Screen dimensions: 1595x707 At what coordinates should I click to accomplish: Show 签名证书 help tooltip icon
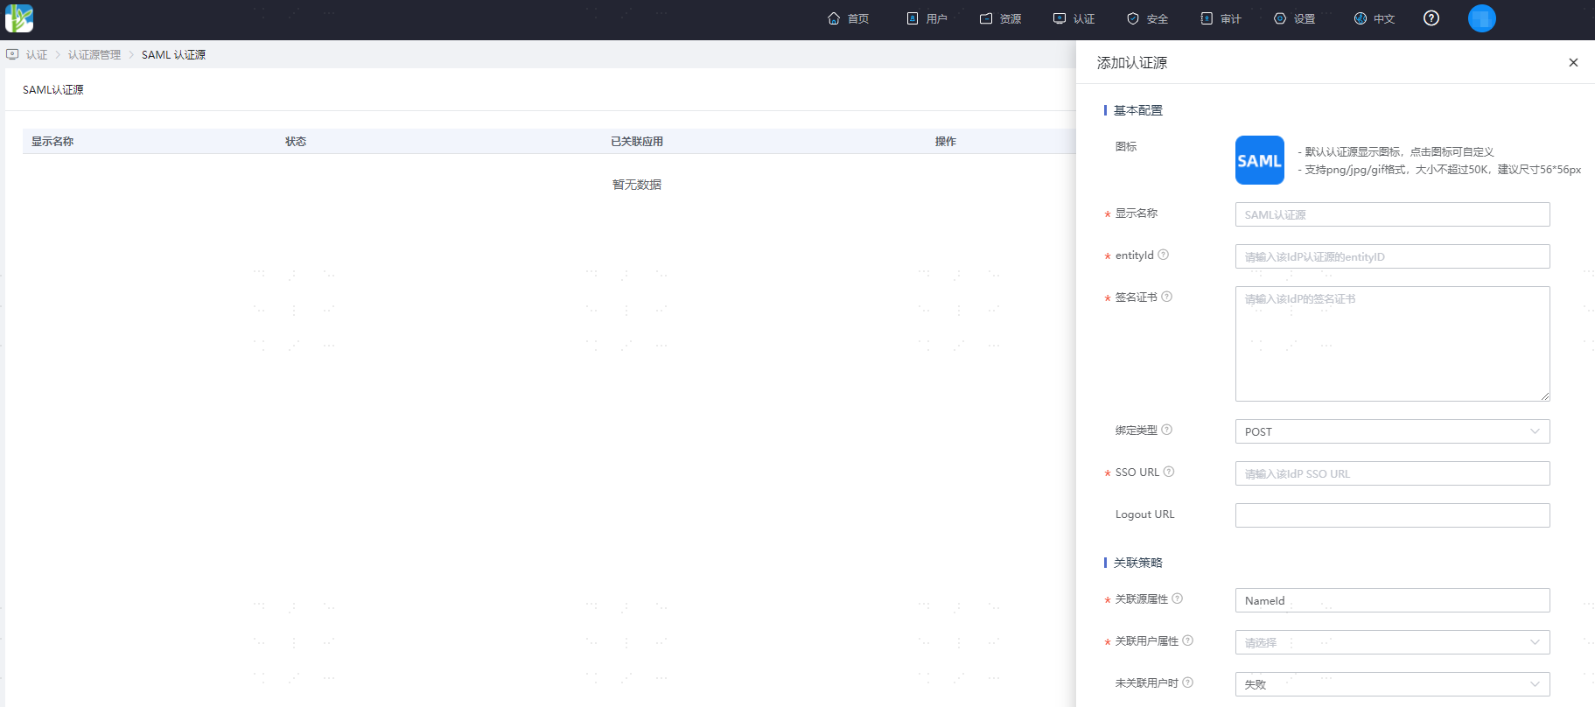click(1167, 297)
